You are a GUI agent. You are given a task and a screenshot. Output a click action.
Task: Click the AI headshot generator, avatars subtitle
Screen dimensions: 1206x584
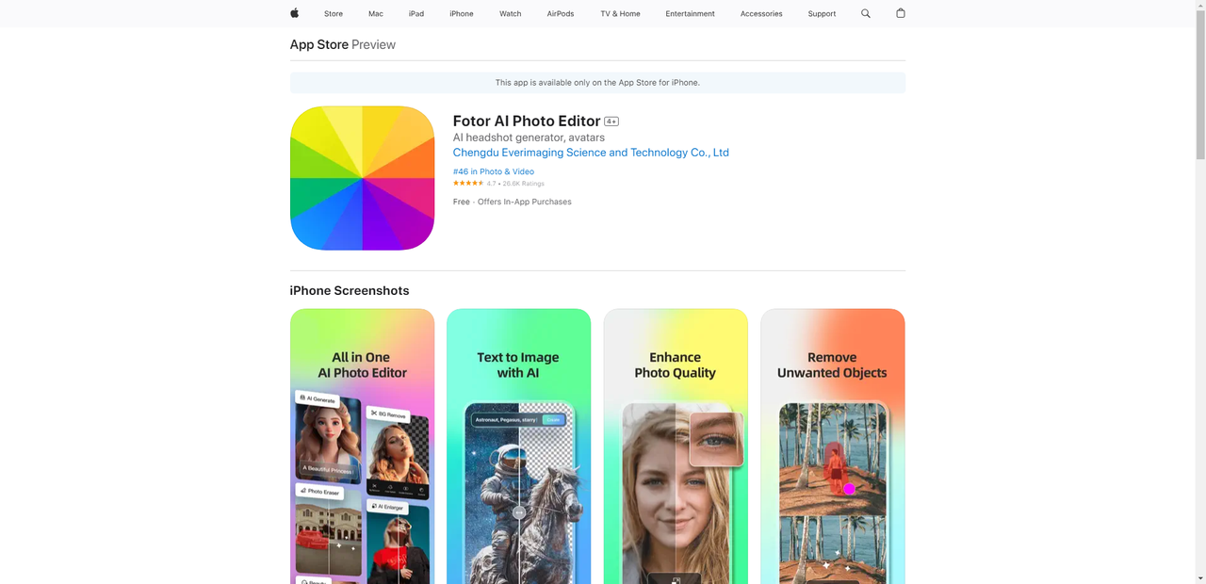click(529, 138)
